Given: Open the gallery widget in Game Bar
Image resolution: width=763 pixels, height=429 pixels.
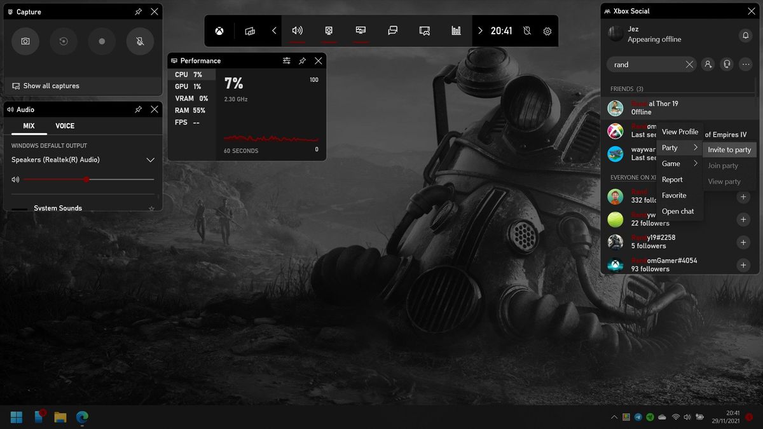Looking at the screenshot, I should click(x=424, y=31).
